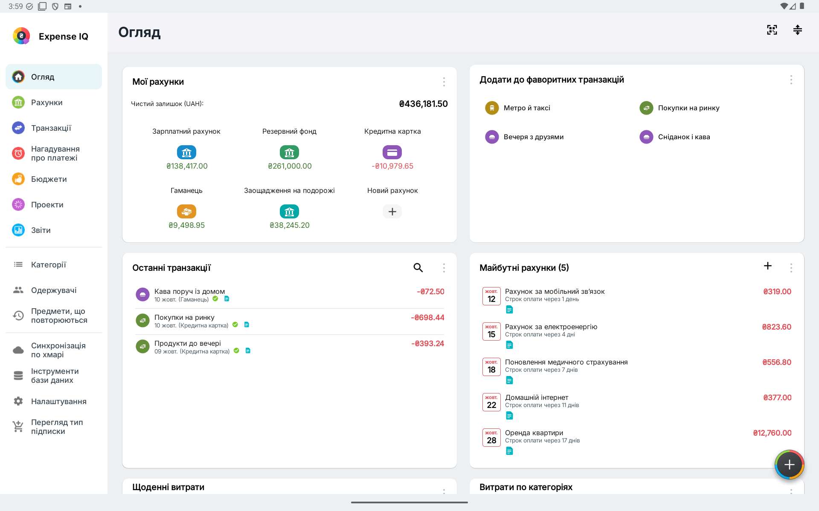Image resolution: width=819 pixels, height=511 pixels.
Task: Open the note icon under Оренда квартири
Action: [x=509, y=451]
